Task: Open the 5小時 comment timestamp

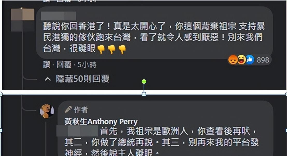Action: click(x=87, y=64)
